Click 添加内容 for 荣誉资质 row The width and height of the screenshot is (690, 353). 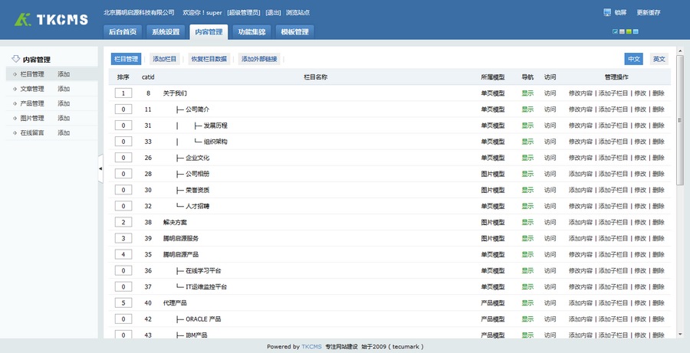click(581, 190)
